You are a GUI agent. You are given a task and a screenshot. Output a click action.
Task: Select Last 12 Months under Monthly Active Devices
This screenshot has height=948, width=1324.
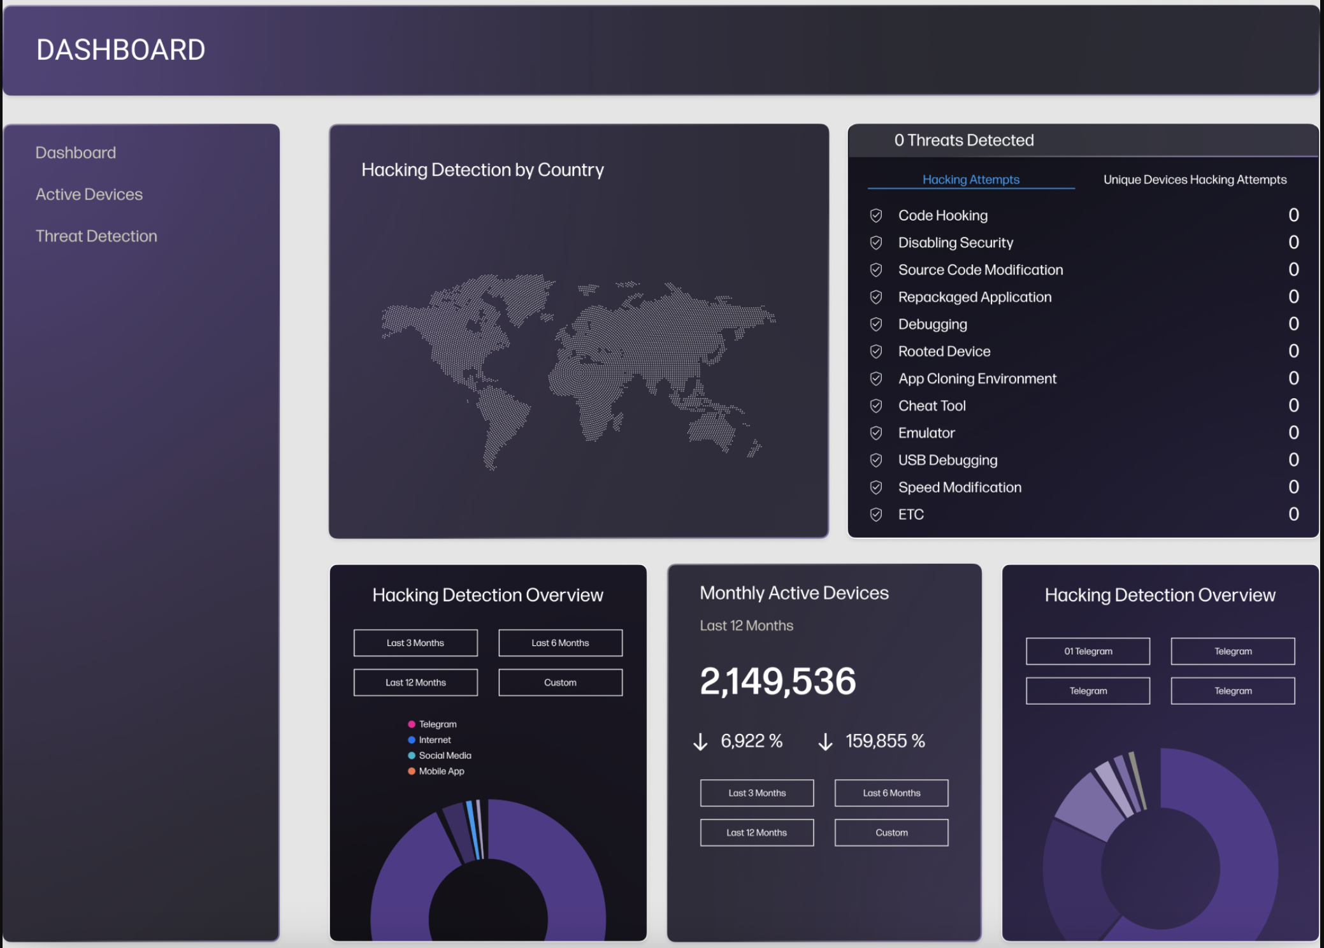pos(757,833)
